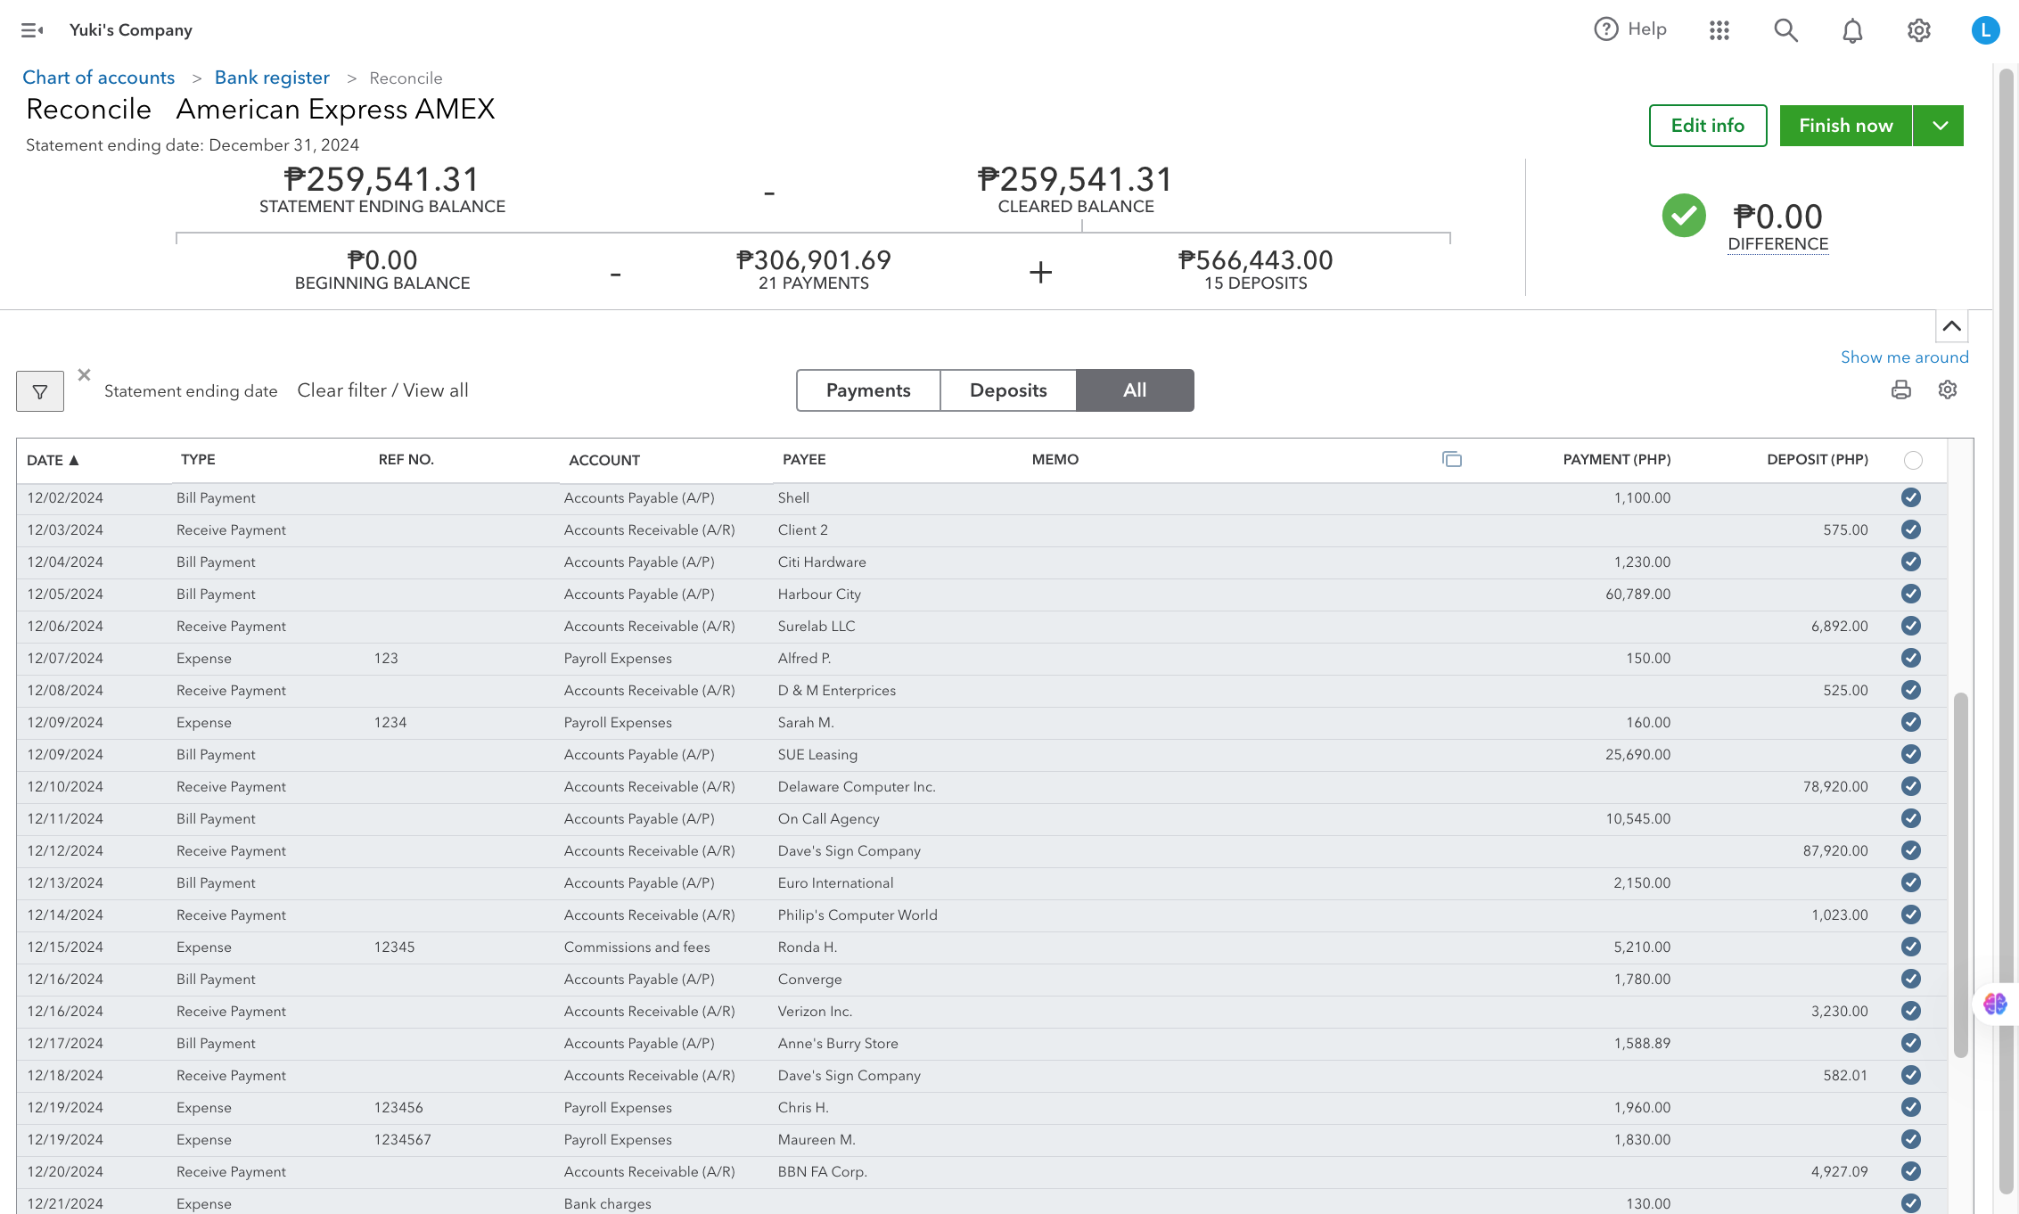Collapse the summary header chevron
The width and height of the screenshot is (2019, 1214).
click(1951, 326)
